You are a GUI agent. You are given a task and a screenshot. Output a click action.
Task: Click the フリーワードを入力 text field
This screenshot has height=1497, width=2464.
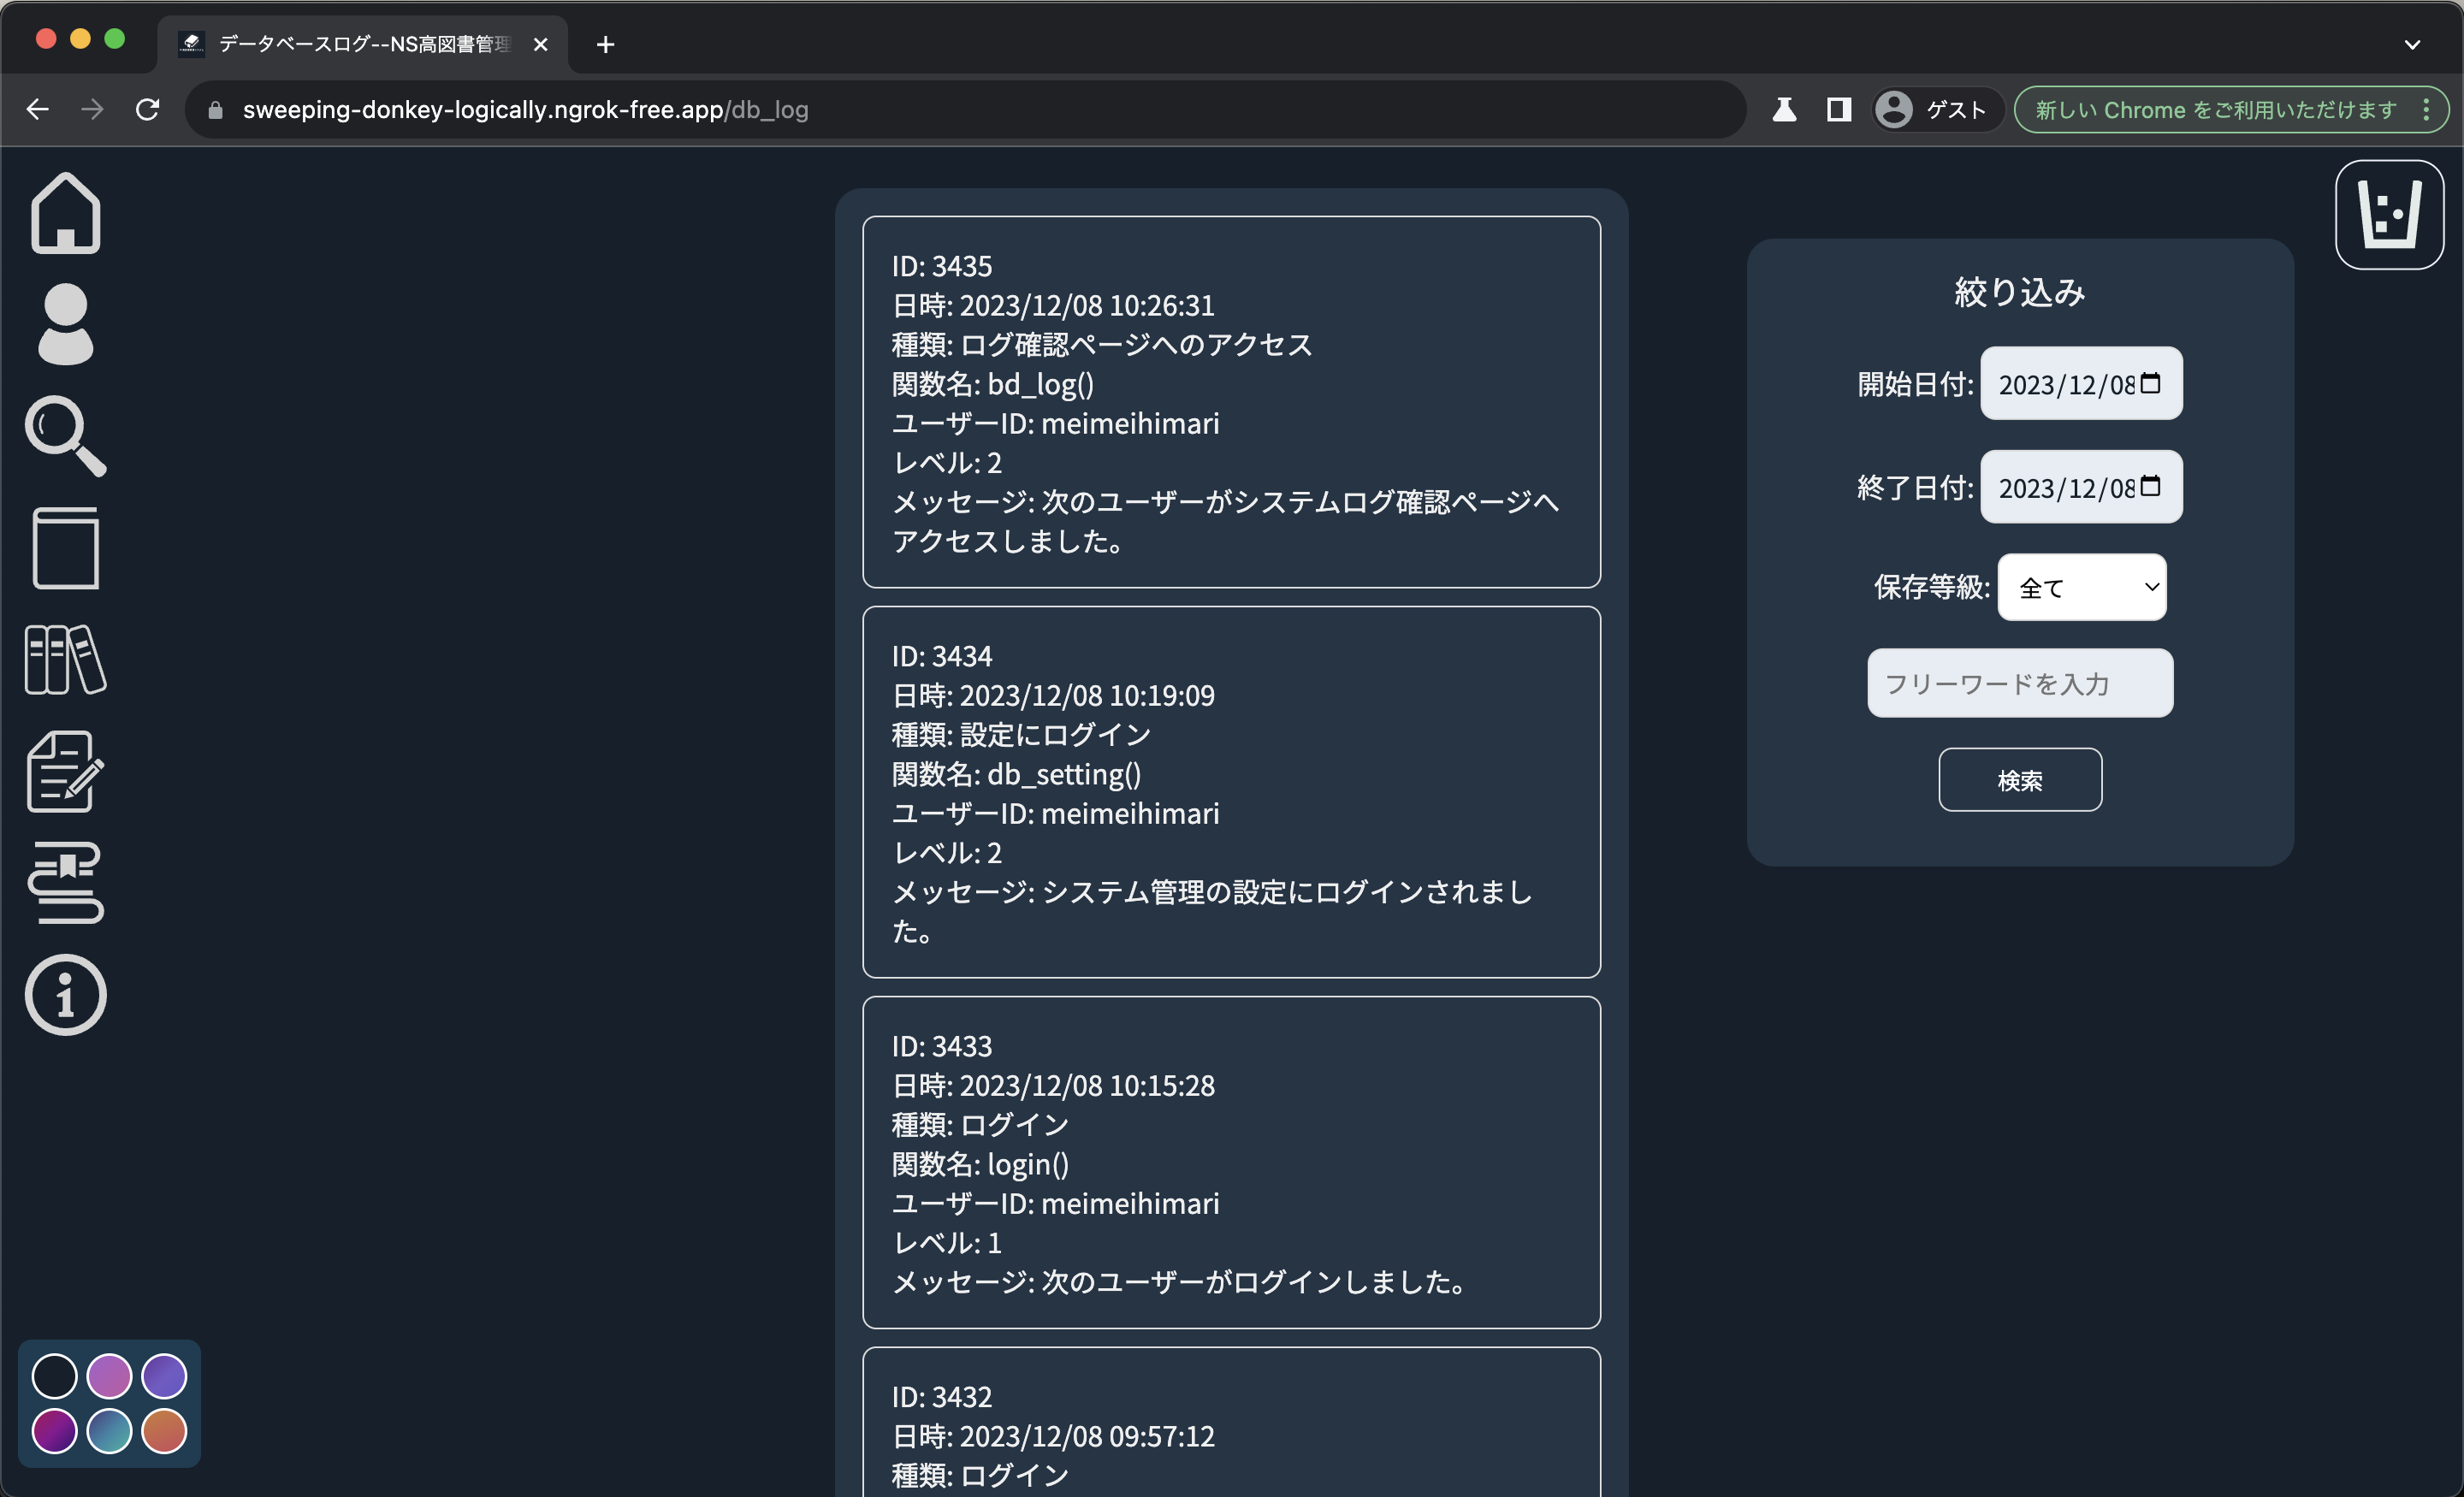tap(2019, 683)
